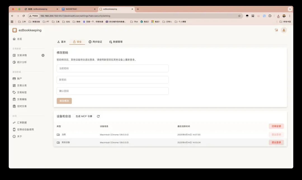Click the 注销全部 button
Viewport: 302px width, 180px height.
[276, 126]
